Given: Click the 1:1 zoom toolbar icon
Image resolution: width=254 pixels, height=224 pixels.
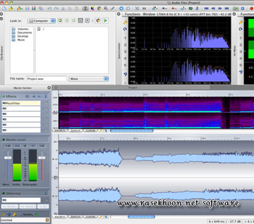Looking at the screenshot, I should (144, 8).
